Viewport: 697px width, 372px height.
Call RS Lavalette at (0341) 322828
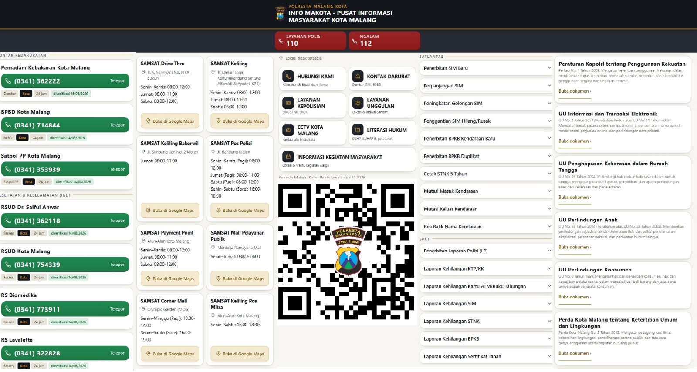click(65, 353)
